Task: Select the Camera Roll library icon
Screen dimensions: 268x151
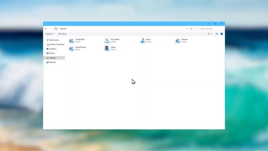Action: point(71,41)
